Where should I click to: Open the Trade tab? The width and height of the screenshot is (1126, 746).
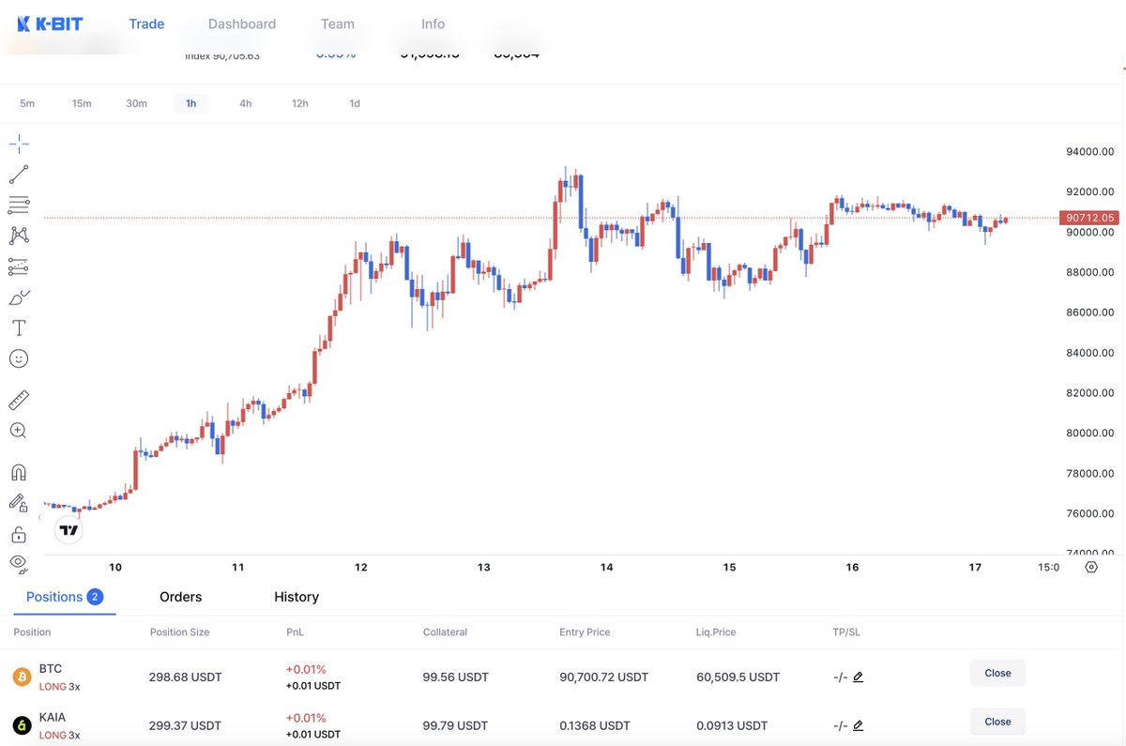pos(146,23)
